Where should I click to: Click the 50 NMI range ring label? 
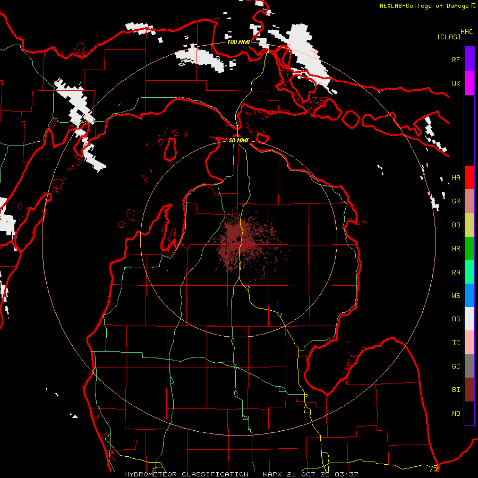pyautogui.click(x=238, y=140)
